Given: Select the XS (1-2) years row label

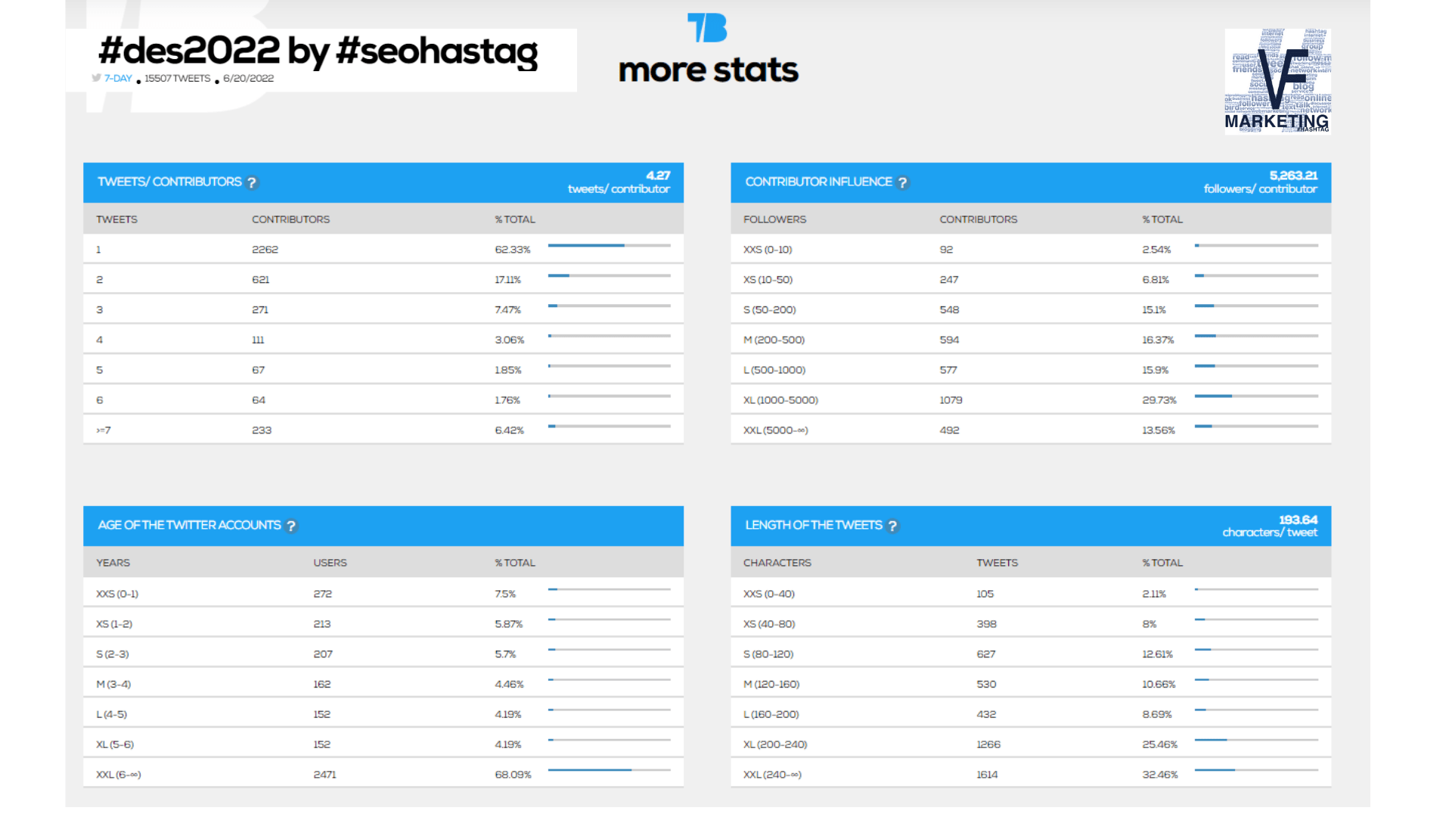Looking at the screenshot, I should 114,624.
